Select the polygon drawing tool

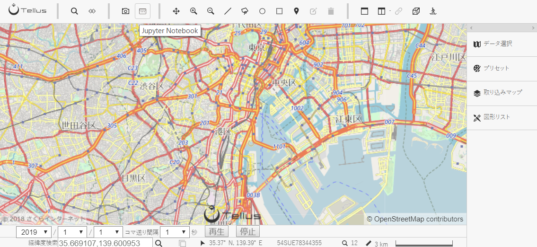245,11
